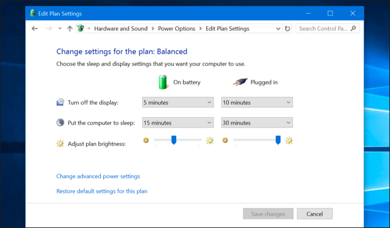Click the green battery icon
The image size is (390, 228).
click(x=163, y=82)
